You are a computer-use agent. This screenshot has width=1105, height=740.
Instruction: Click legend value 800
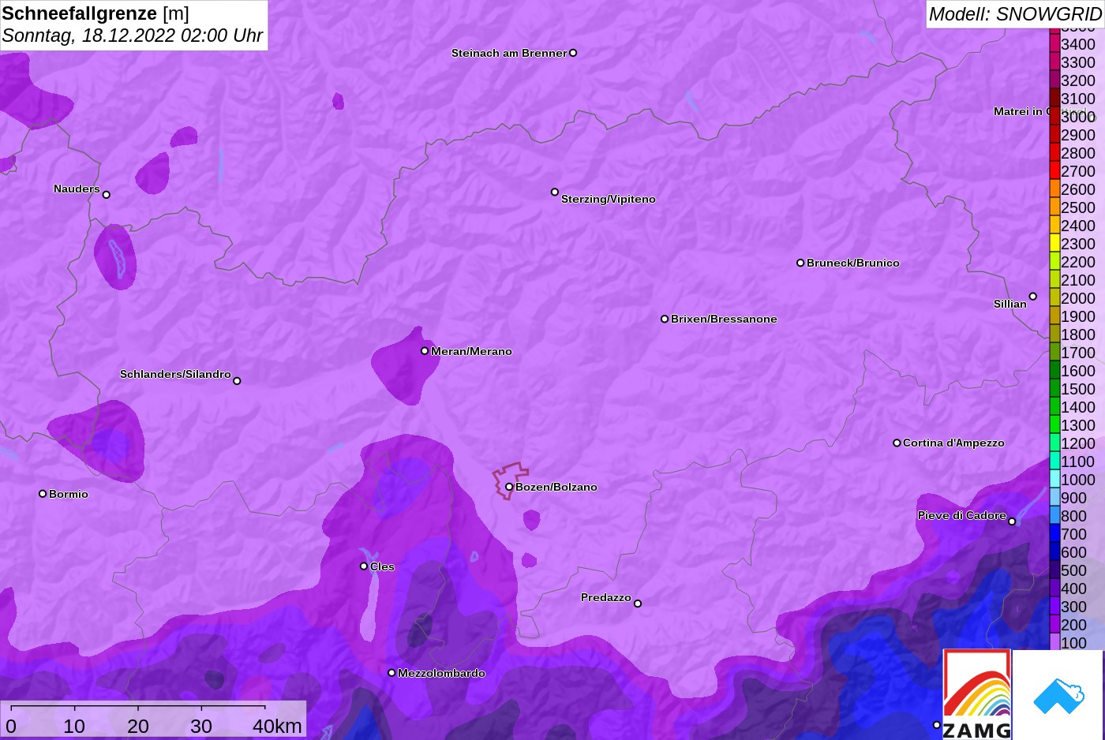coord(1074,516)
